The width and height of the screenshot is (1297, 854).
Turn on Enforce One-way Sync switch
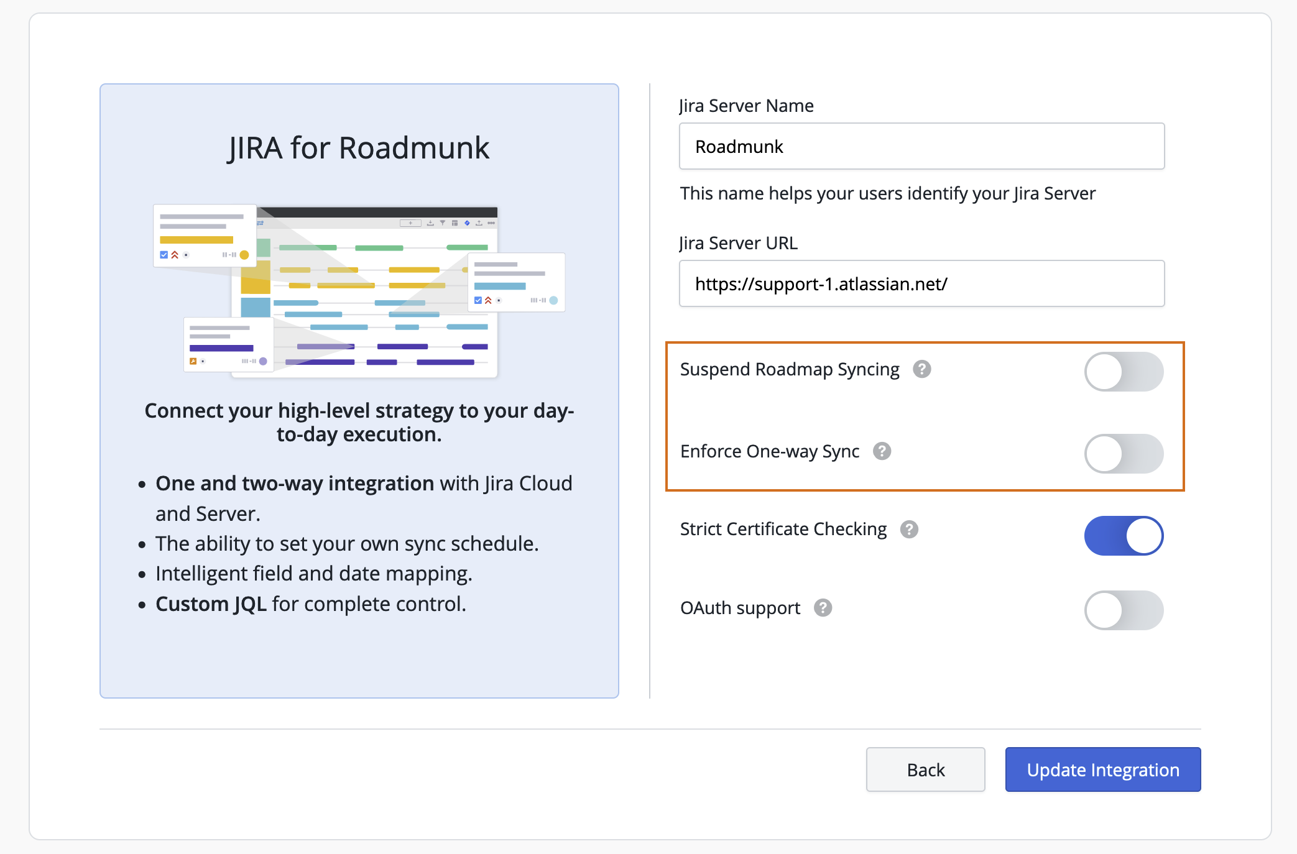[x=1124, y=454]
